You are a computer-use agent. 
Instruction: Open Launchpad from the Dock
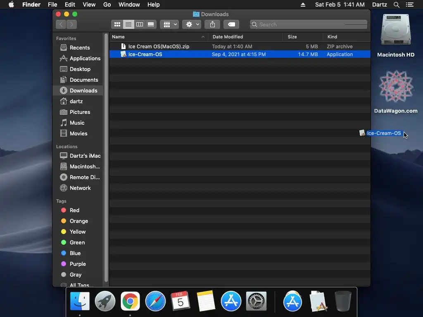click(105, 301)
